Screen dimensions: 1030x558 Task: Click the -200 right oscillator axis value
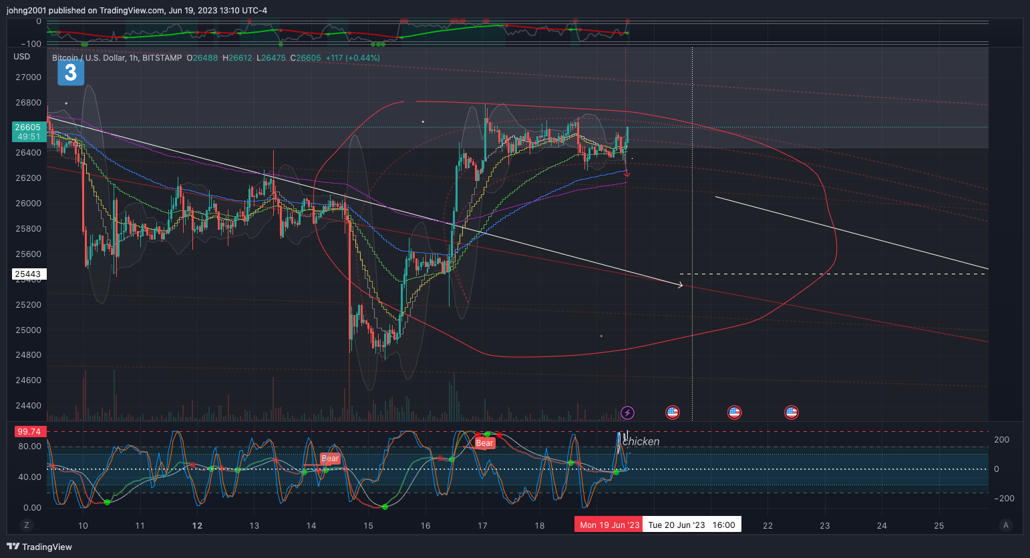1004,499
